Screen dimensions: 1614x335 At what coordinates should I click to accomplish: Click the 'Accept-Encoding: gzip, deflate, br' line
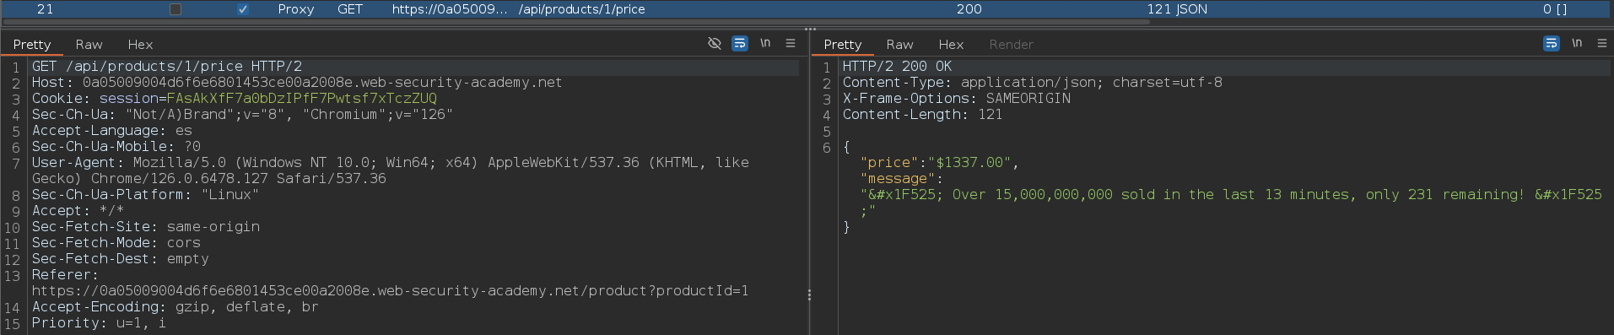click(175, 307)
